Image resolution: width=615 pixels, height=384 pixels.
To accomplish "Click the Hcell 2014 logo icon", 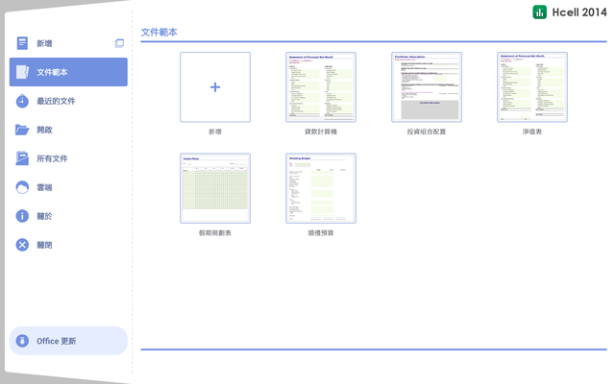I will [540, 12].
